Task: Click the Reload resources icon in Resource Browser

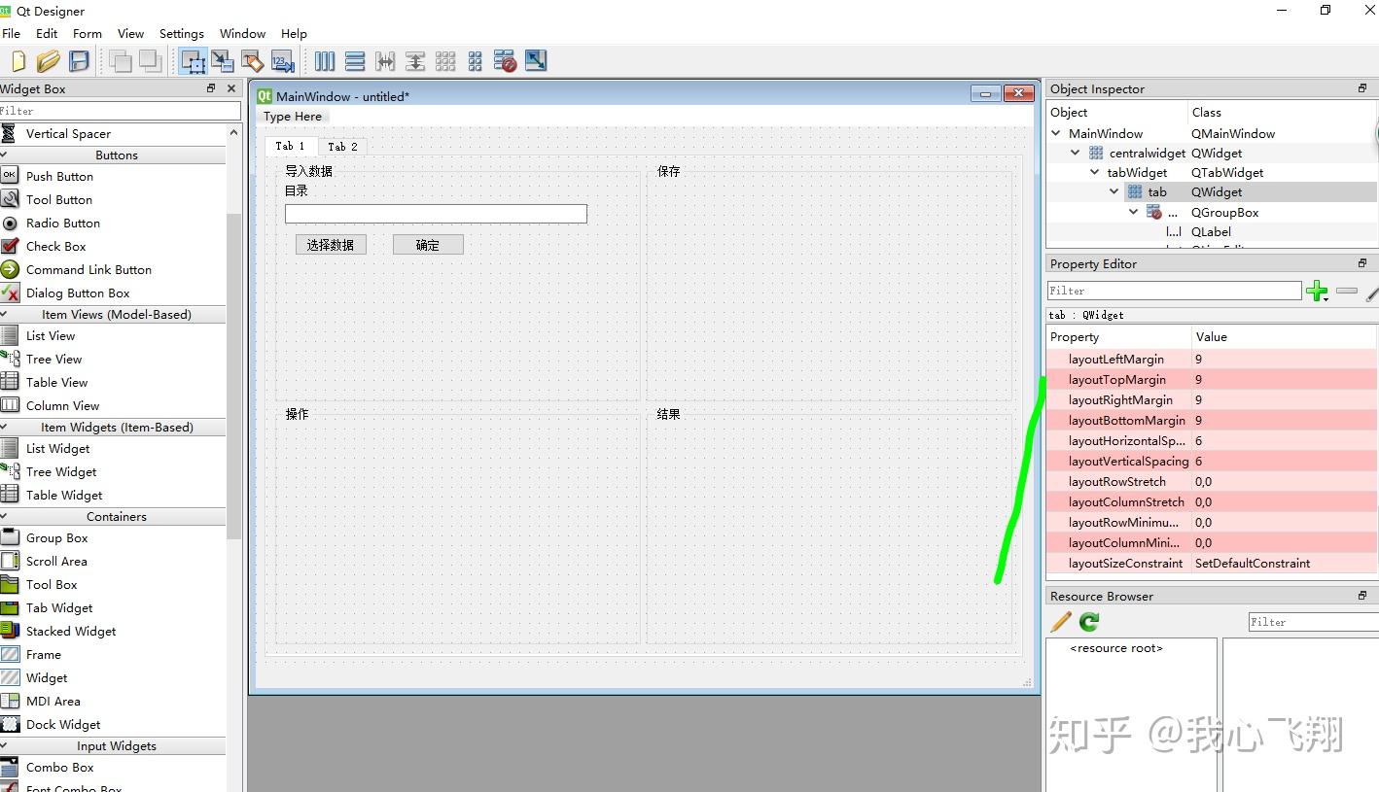Action: [1088, 623]
